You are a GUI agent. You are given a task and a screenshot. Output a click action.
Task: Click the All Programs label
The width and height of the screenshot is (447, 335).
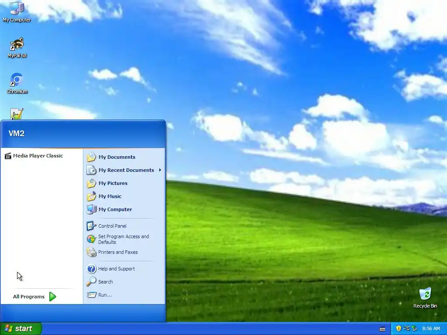29,297
